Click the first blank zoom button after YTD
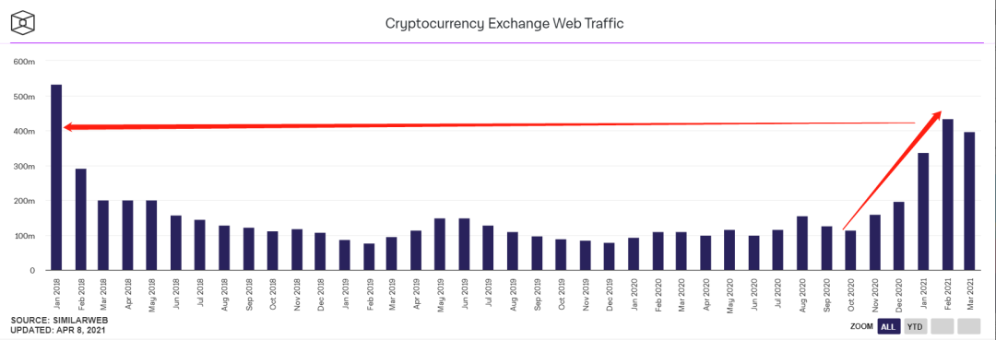The height and width of the screenshot is (340, 996). point(943,327)
